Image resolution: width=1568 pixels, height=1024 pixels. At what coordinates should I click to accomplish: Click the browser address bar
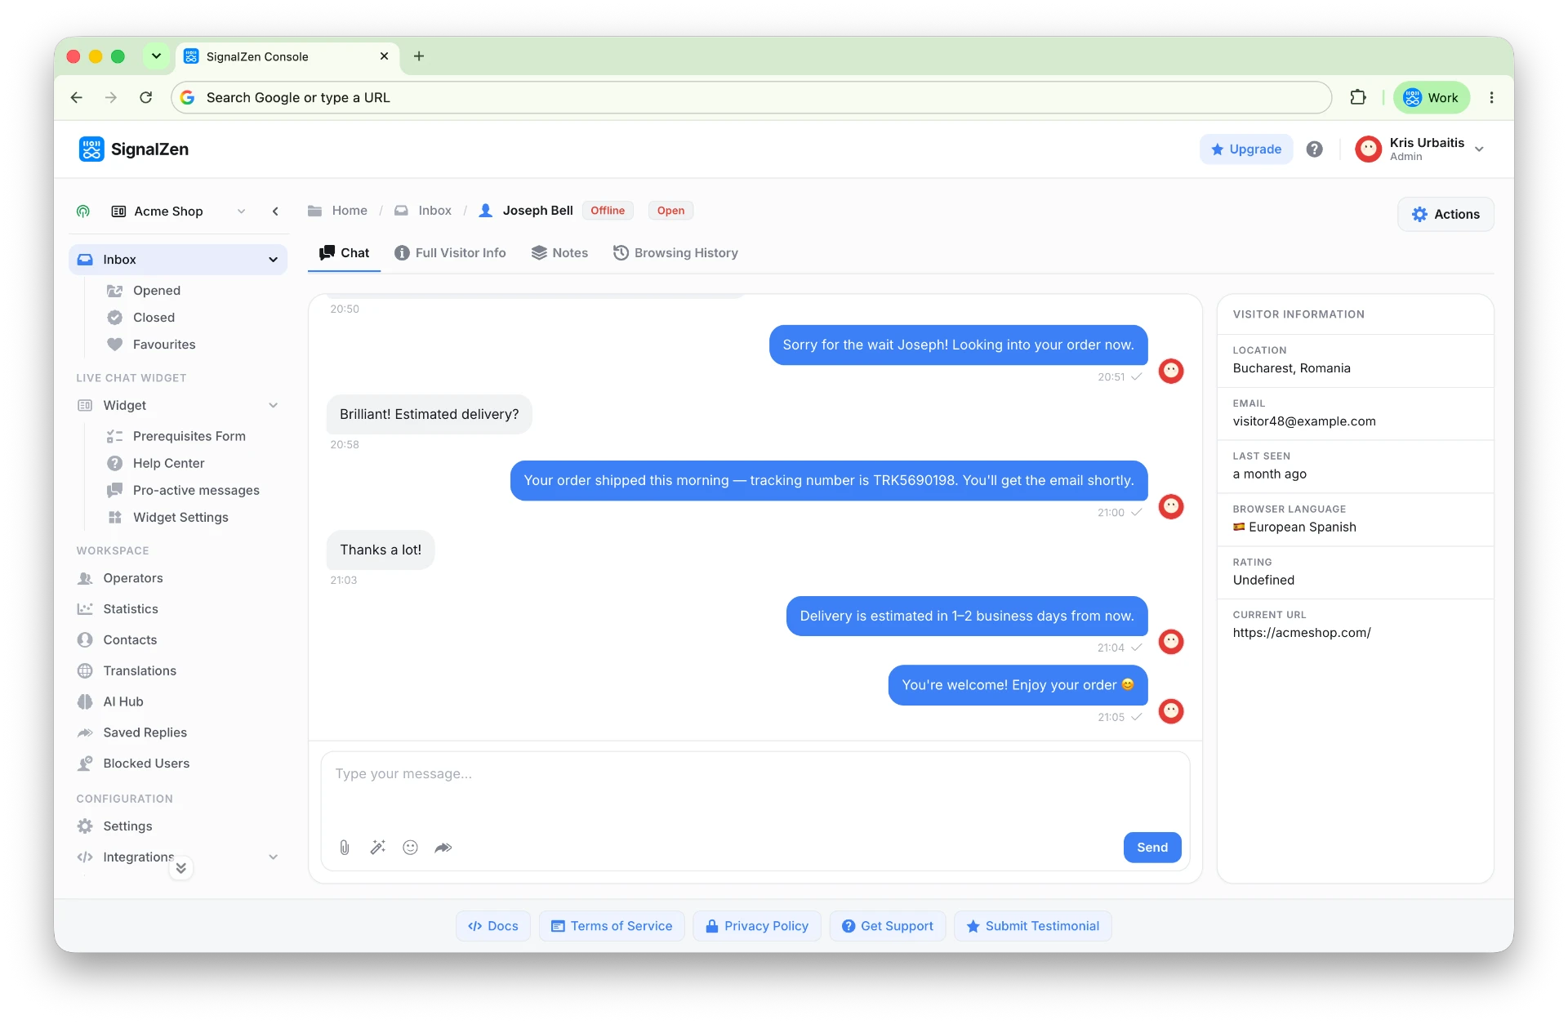751,98
